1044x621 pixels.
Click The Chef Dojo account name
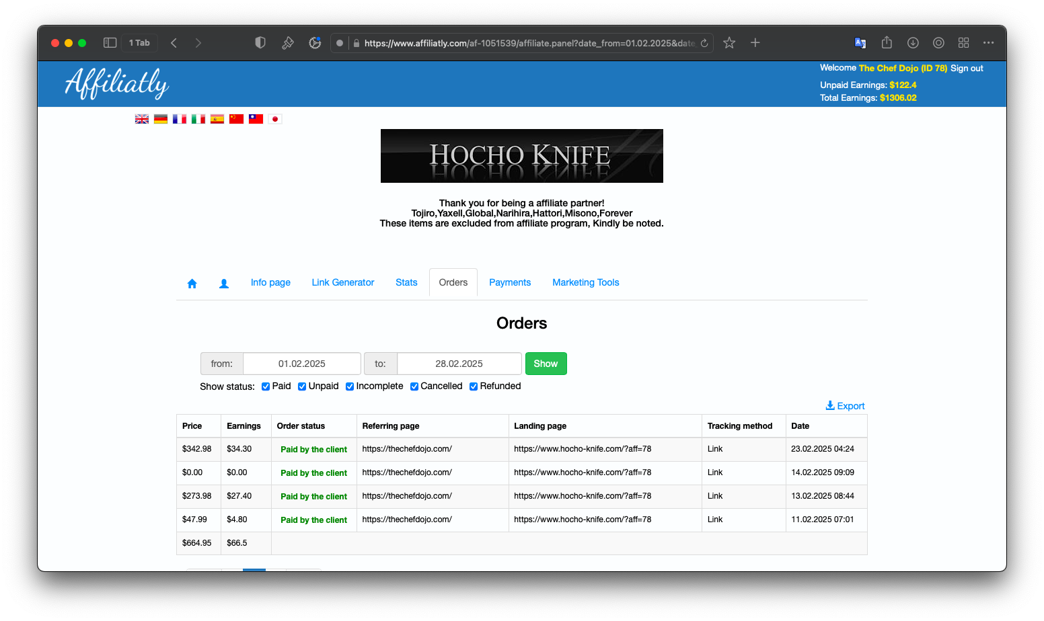[903, 68]
